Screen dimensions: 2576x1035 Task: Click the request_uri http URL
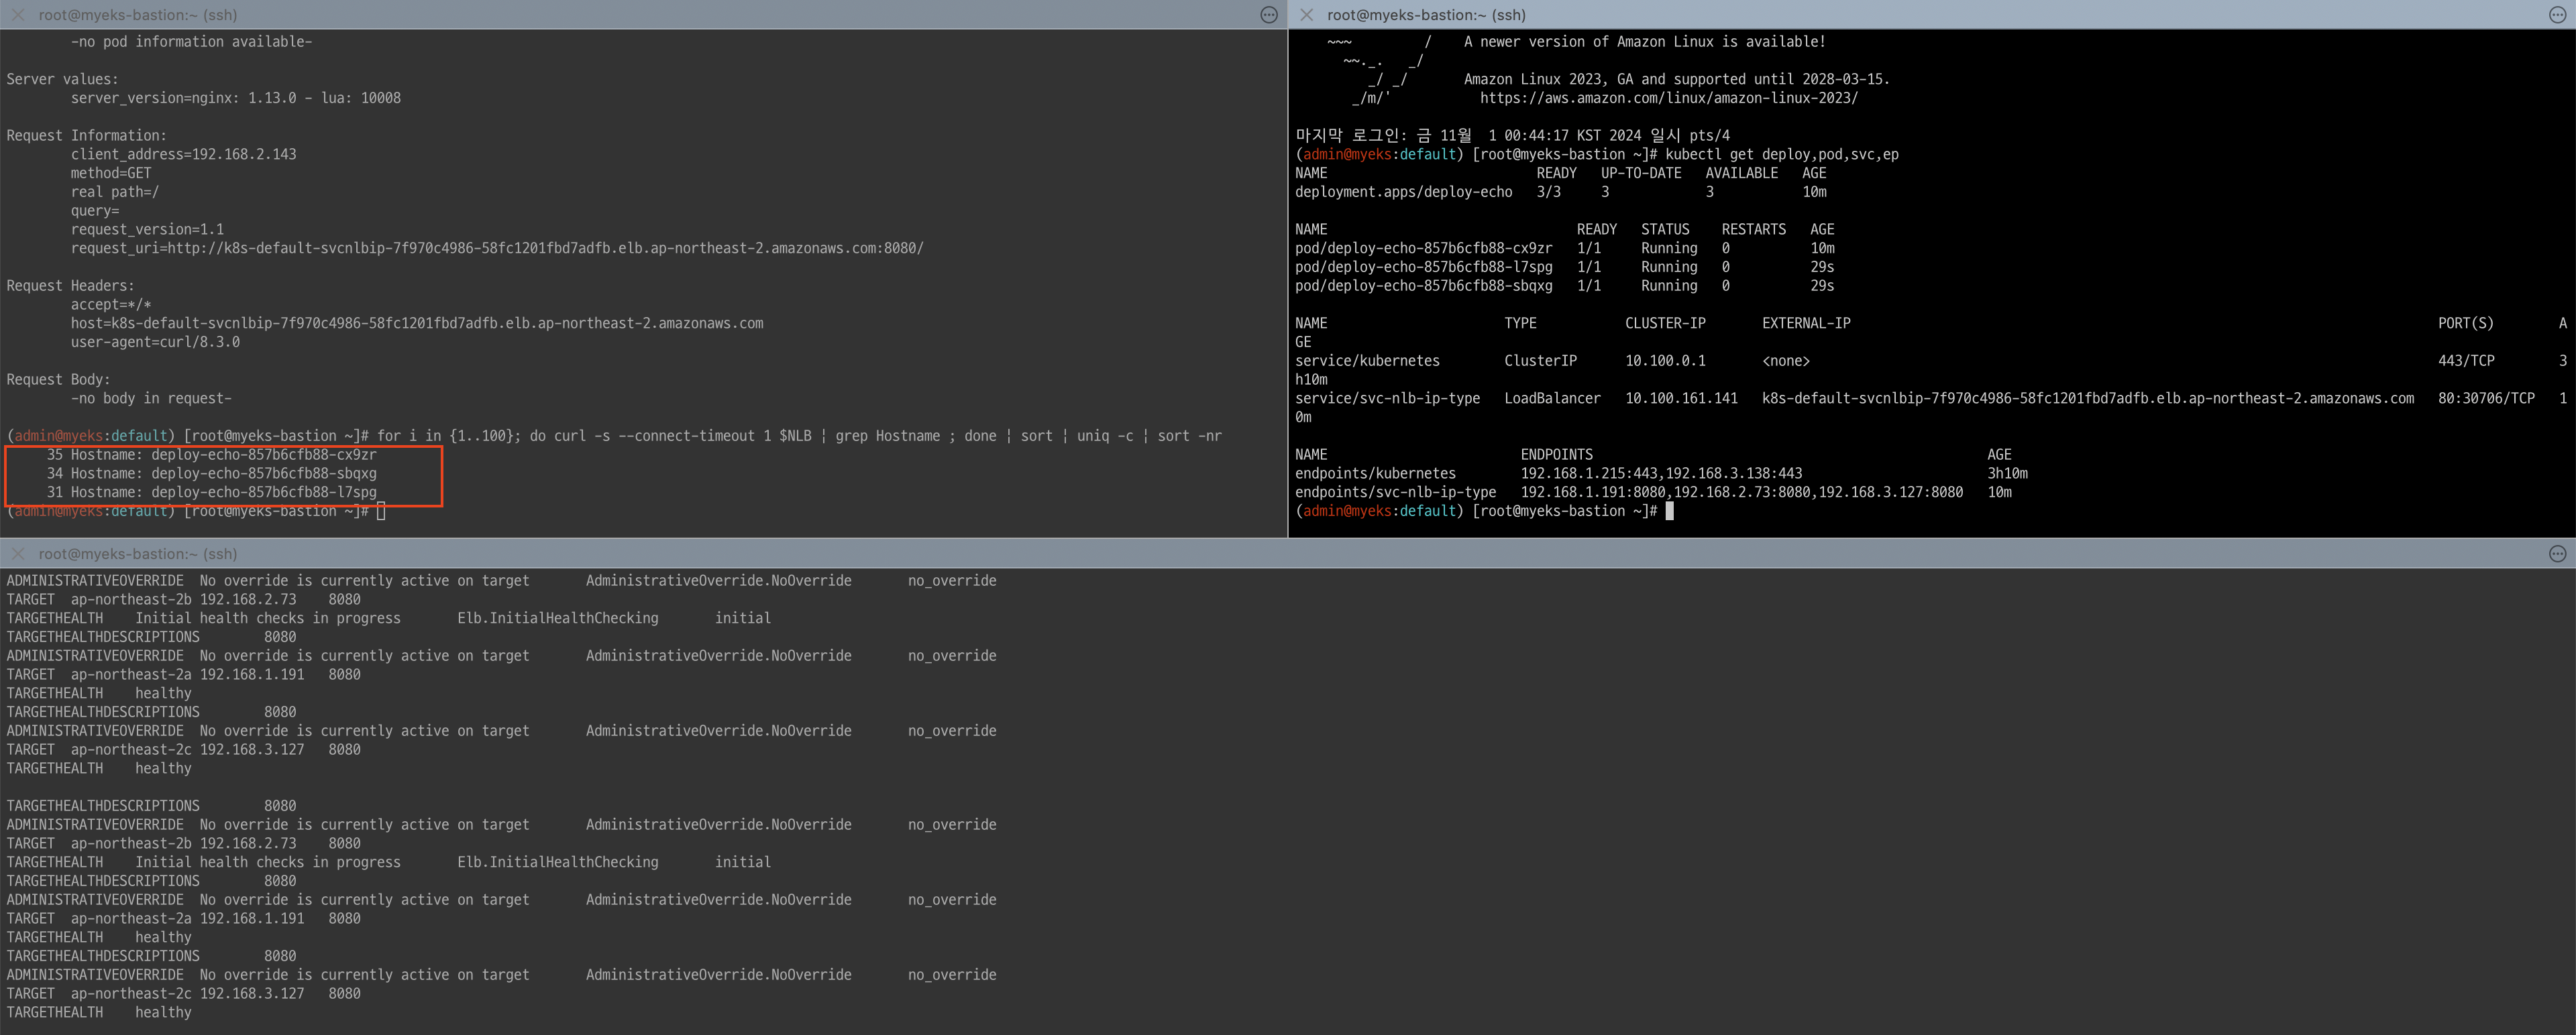[x=545, y=248]
